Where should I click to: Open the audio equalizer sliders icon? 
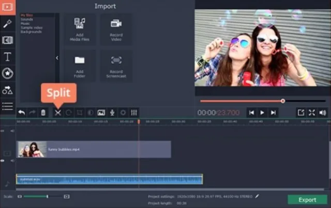134,113
